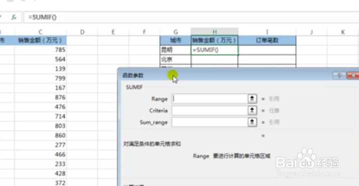Select the cell with value 466

coord(40,154)
